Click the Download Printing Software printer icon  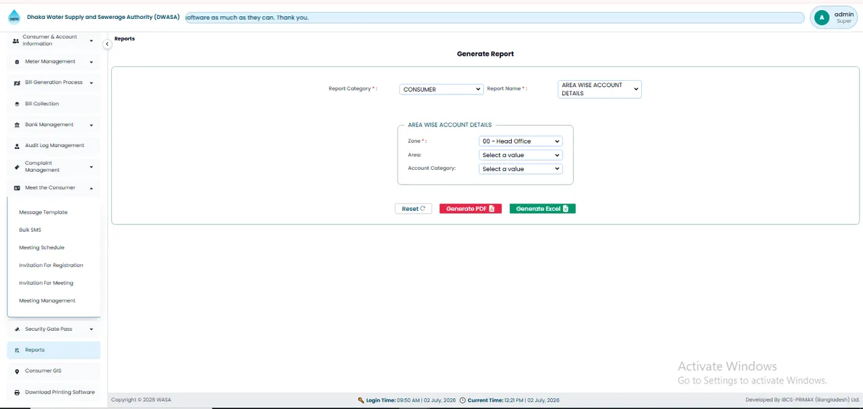[x=17, y=392]
